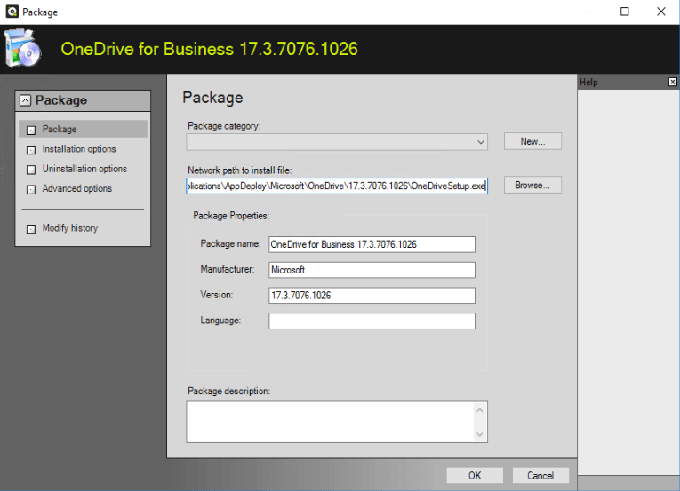Screen dimensions: 680x491
Task: Click bullet icon beside Advanced options
Action: click(31, 190)
